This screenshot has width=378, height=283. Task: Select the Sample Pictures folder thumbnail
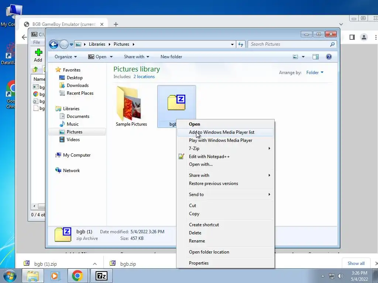[128, 104]
